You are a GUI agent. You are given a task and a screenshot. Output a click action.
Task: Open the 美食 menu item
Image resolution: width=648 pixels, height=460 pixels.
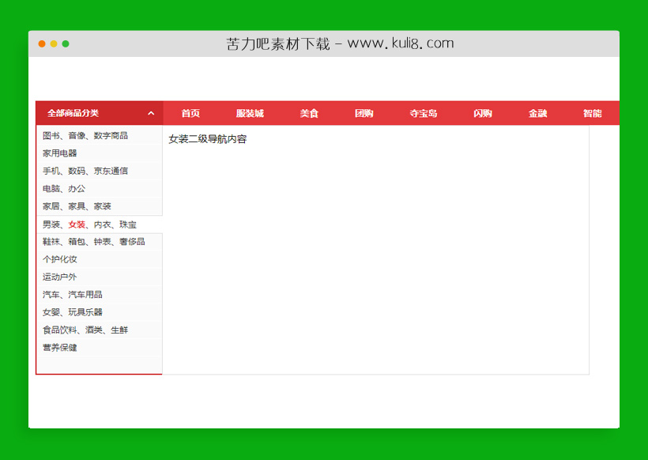(308, 113)
